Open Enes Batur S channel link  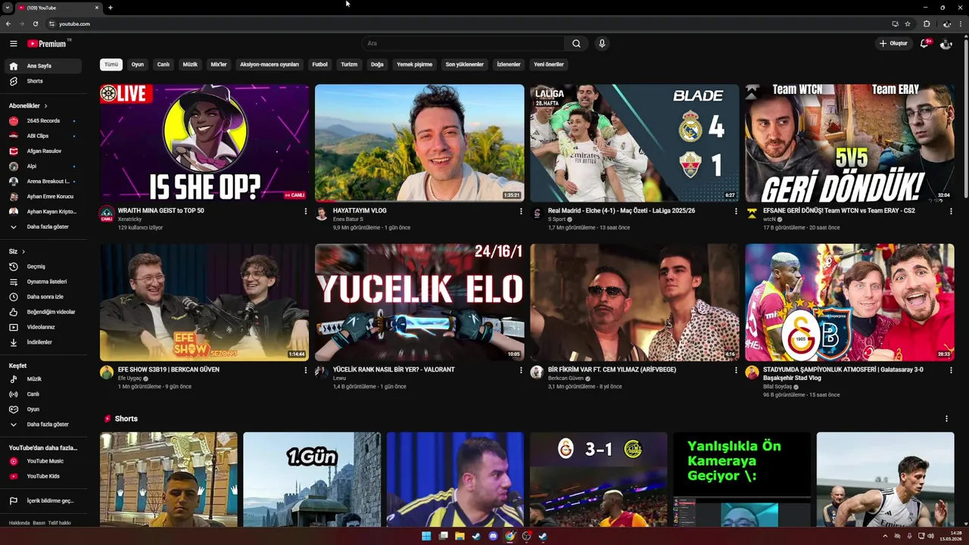(x=348, y=220)
